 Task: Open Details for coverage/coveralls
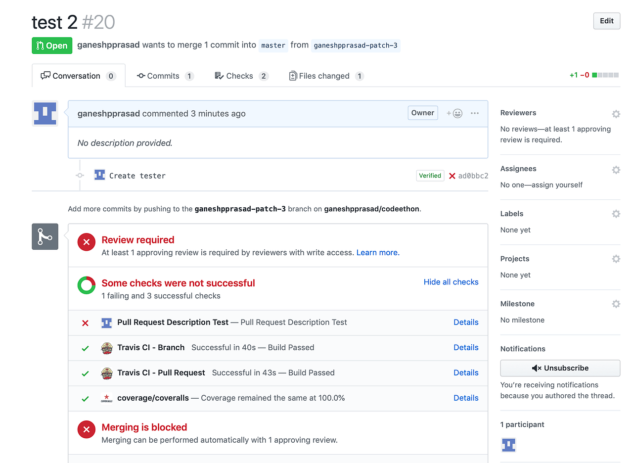(466, 398)
